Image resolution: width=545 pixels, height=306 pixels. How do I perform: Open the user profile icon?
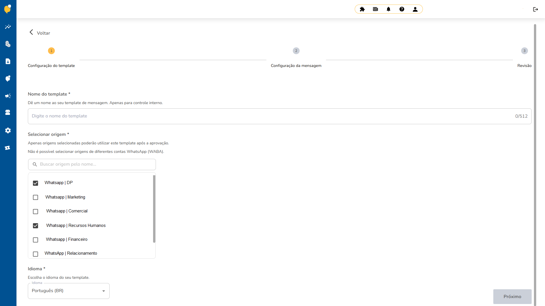point(415,9)
